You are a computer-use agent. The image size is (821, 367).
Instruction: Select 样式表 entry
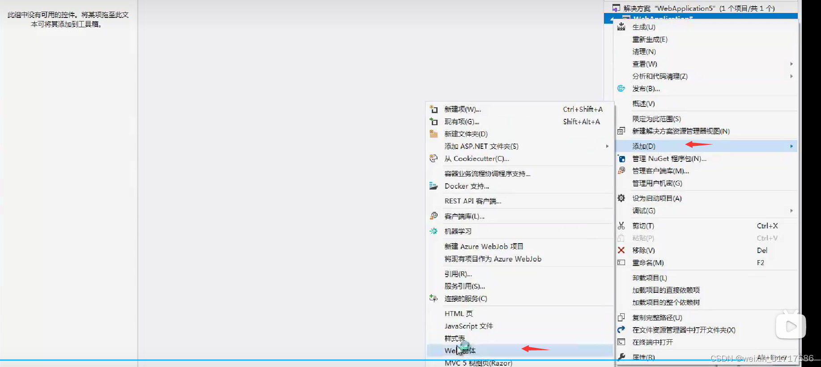coord(455,338)
